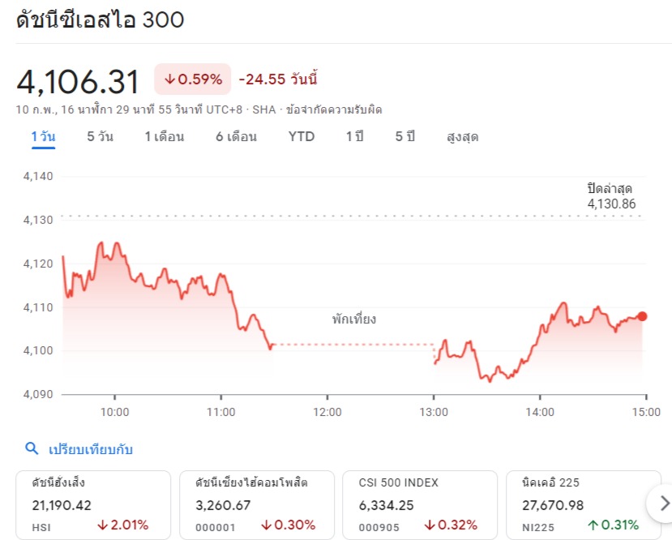Select the 1 วัน time range tab

43,136
